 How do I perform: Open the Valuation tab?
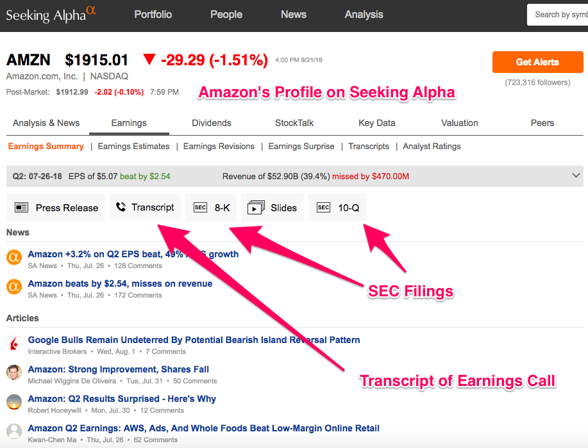pyautogui.click(x=459, y=123)
